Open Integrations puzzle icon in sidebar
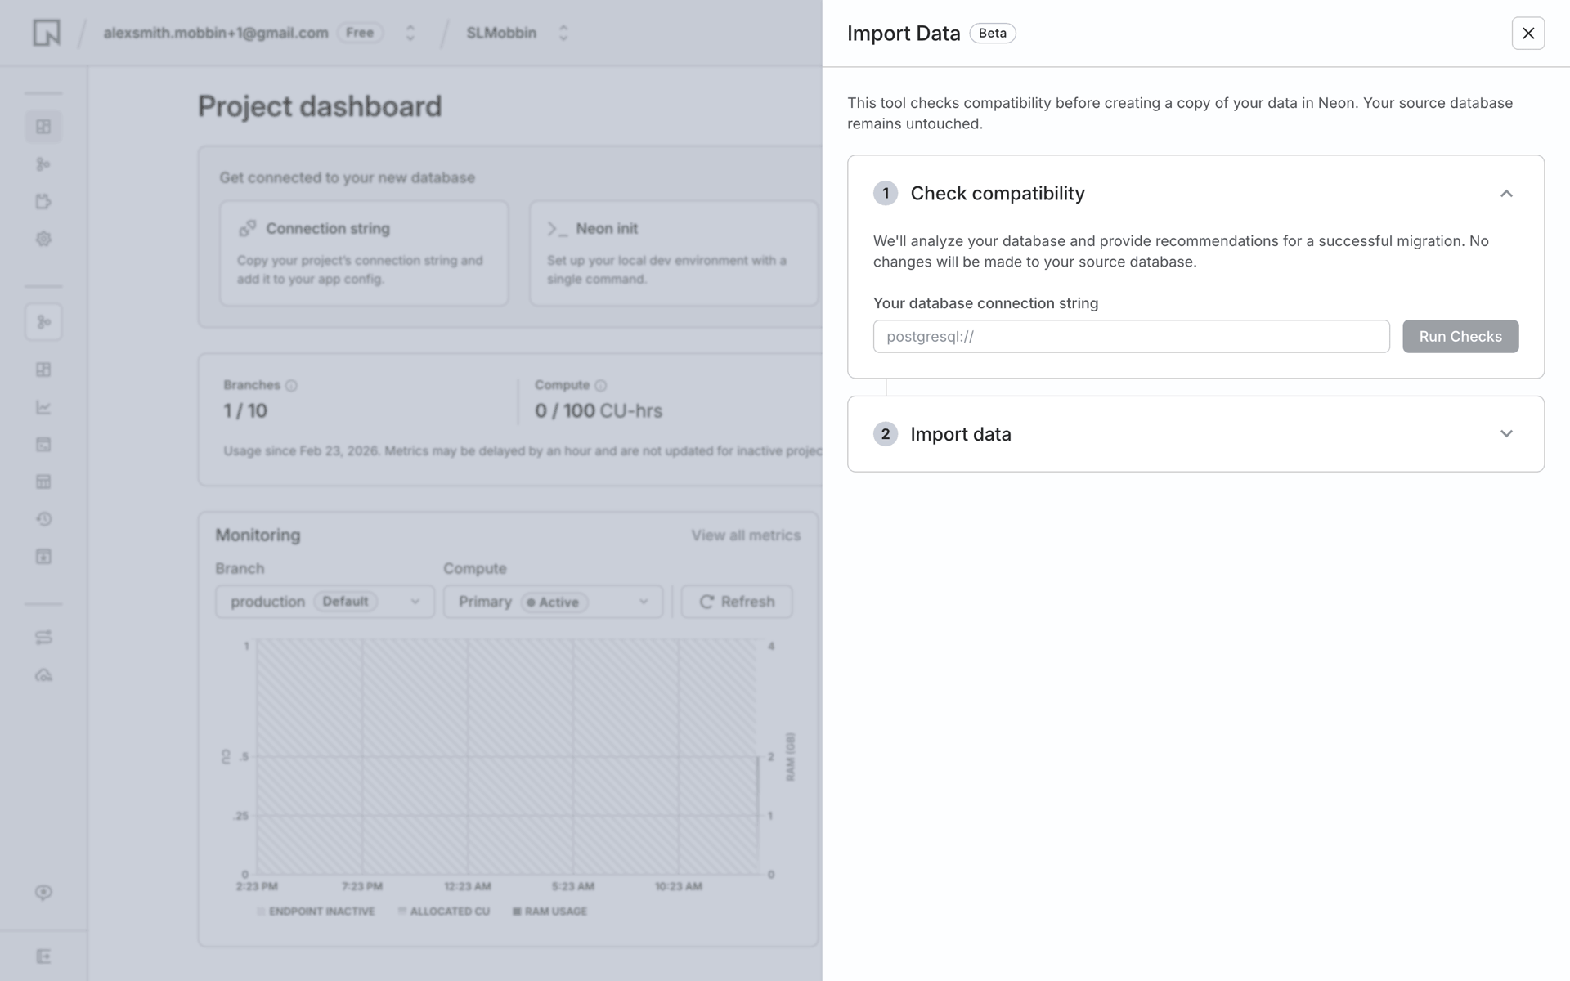This screenshot has height=981, width=1570. [x=43, y=202]
